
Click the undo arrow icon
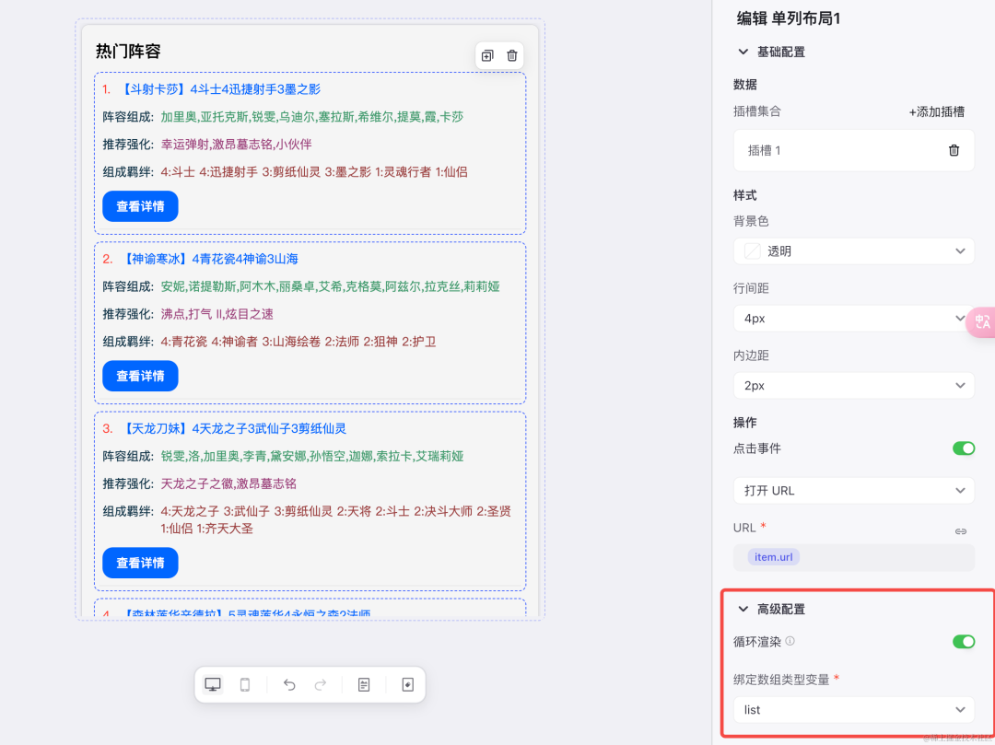289,685
